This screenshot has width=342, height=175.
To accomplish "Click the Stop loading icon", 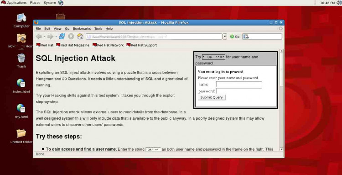I will 71,37.
